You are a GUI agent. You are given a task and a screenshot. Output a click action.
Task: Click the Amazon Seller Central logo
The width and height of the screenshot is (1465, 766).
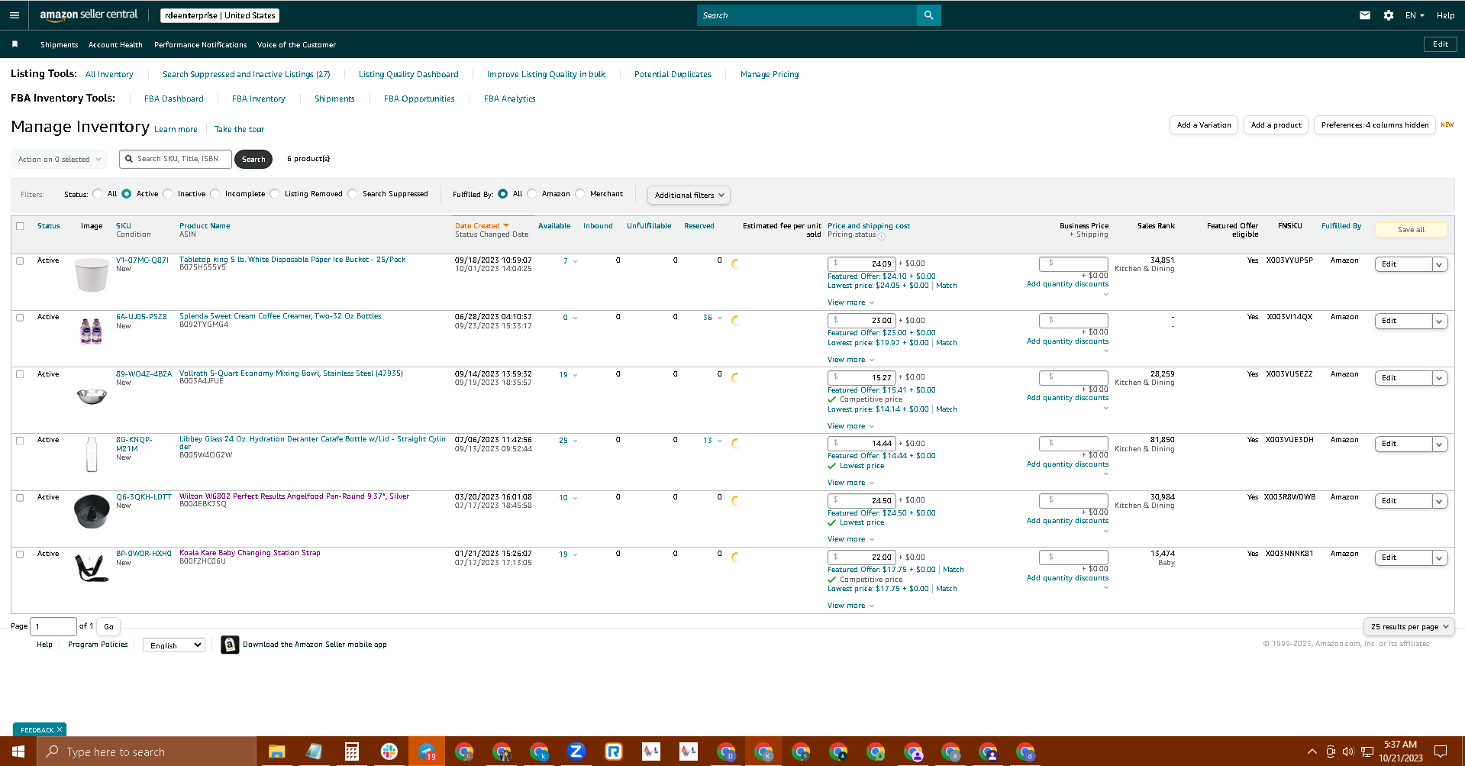click(89, 15)
